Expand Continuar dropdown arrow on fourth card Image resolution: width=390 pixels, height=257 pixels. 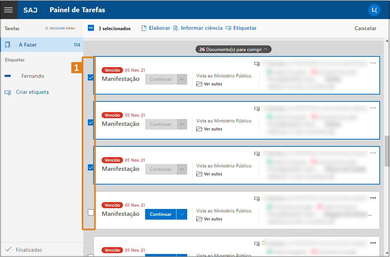pyautogui.click(x=182, y=214)
